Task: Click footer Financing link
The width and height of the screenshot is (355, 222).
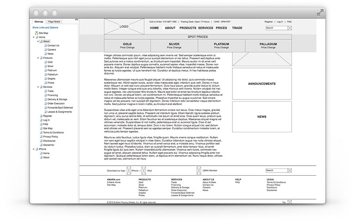Action: click(176, 185)
